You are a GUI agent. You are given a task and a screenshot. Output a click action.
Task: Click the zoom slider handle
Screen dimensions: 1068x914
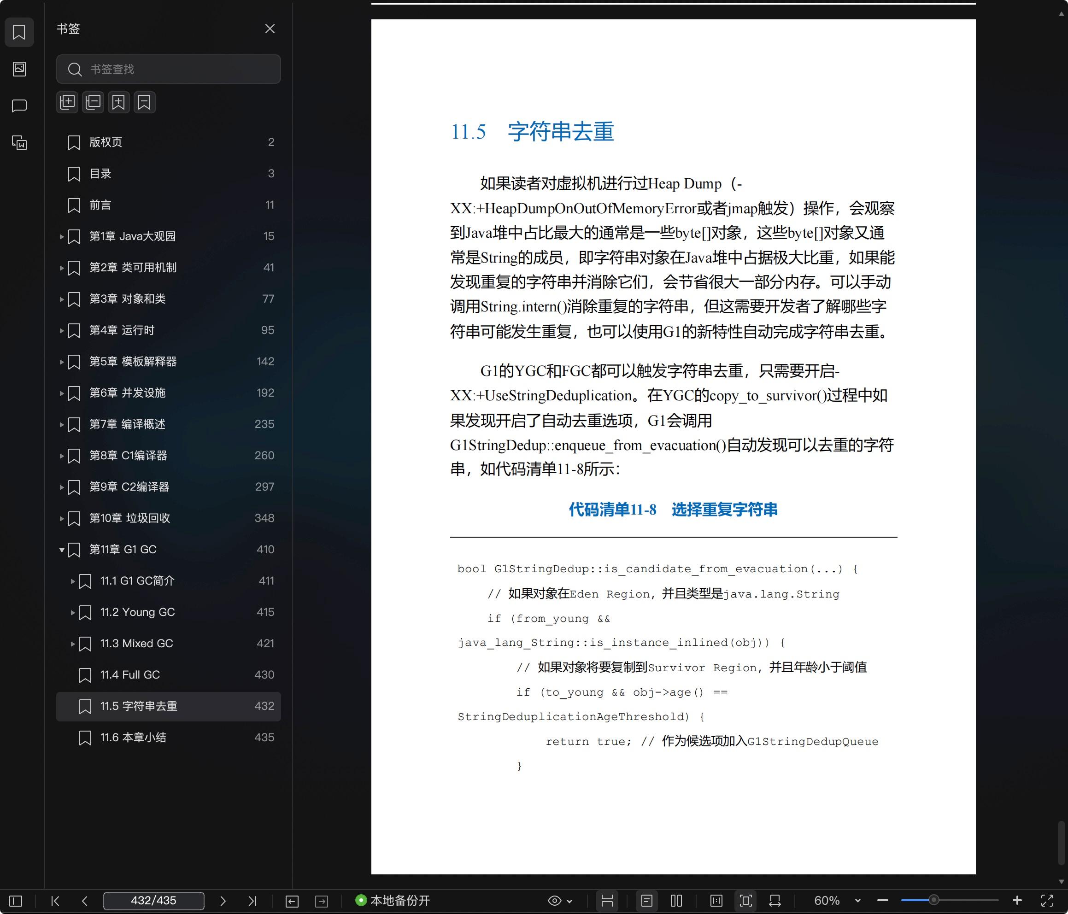(933, 901)
